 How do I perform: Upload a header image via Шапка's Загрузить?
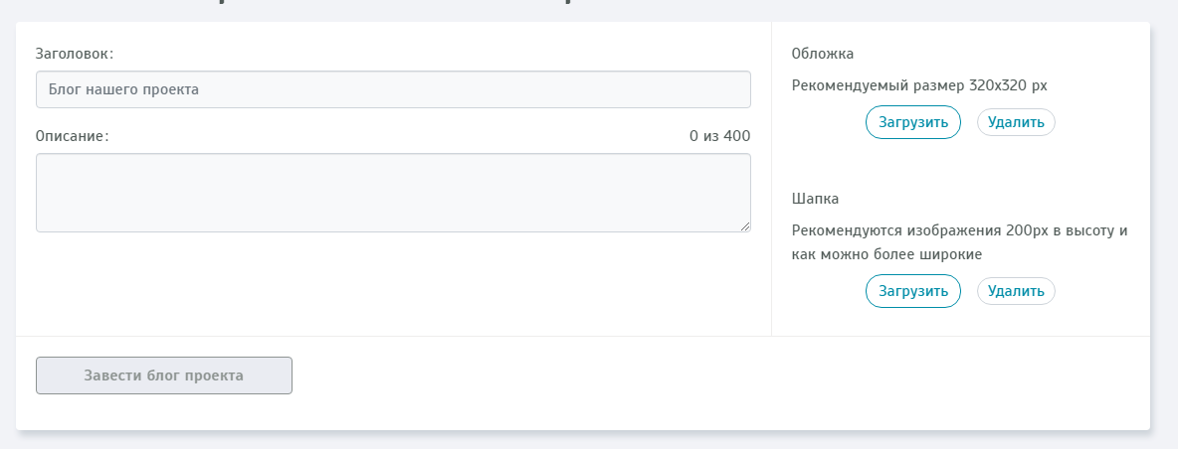coord(913,291)
